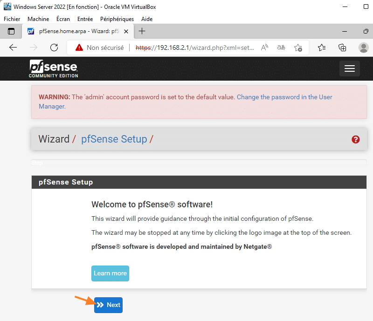This screenshot has height=321, width=373.
Task: Maximize the VirtualBox window
Action: [366, 7]
